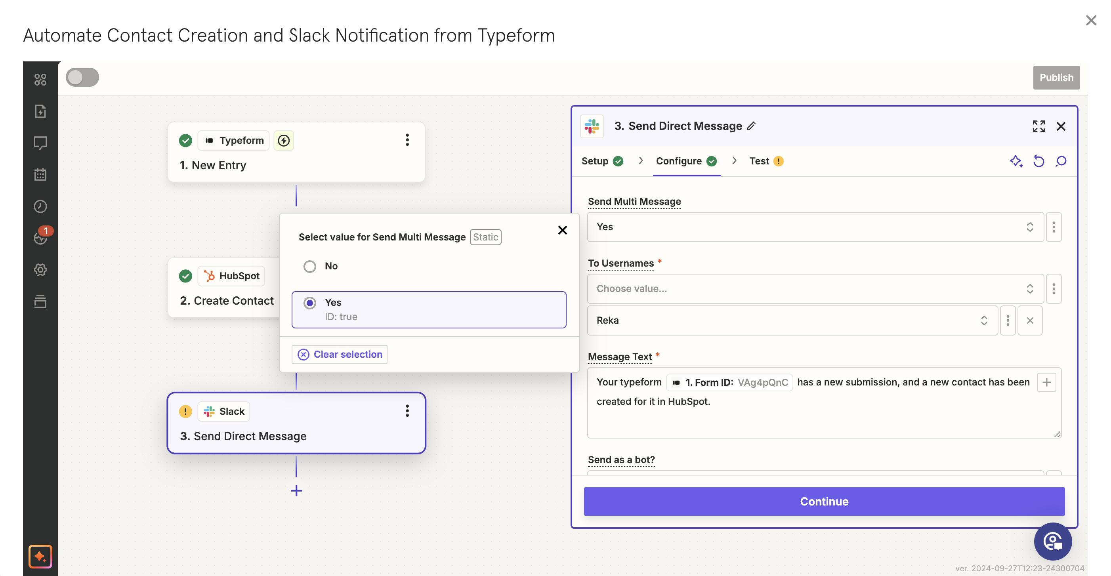
Task: Open the Slack step three-dot menu
Action: pyautogui.click(x=407, y=411)
